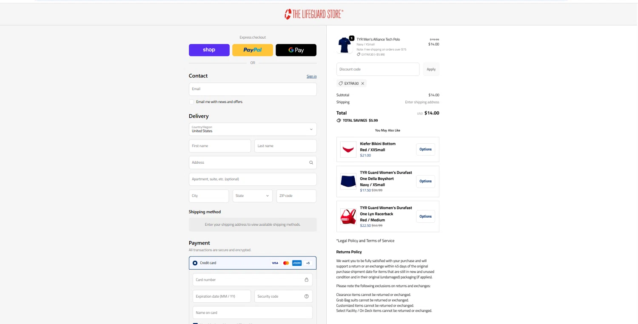
Task: Apply the discount code
Action: pos(431,69)
